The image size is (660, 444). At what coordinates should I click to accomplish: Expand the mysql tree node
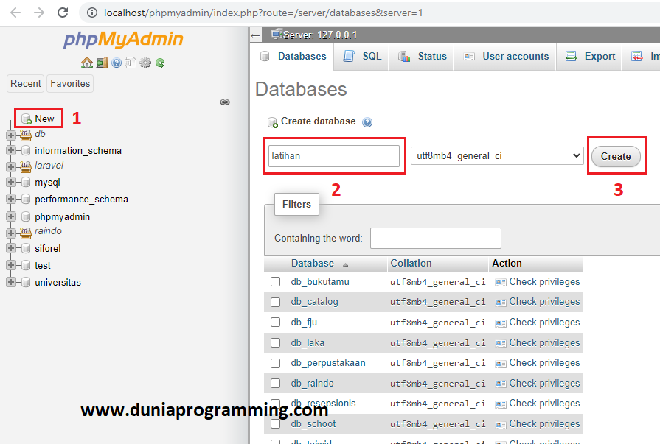click(x=11, y=182)
